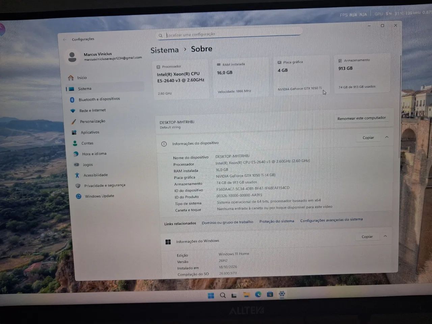
Task: Copy the Informações do dispositivo details
Action: pos(368,138)
